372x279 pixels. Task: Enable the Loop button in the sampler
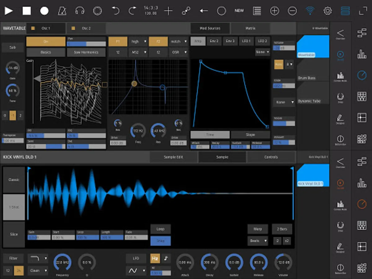pyautogui.click(x=160, y=229)
